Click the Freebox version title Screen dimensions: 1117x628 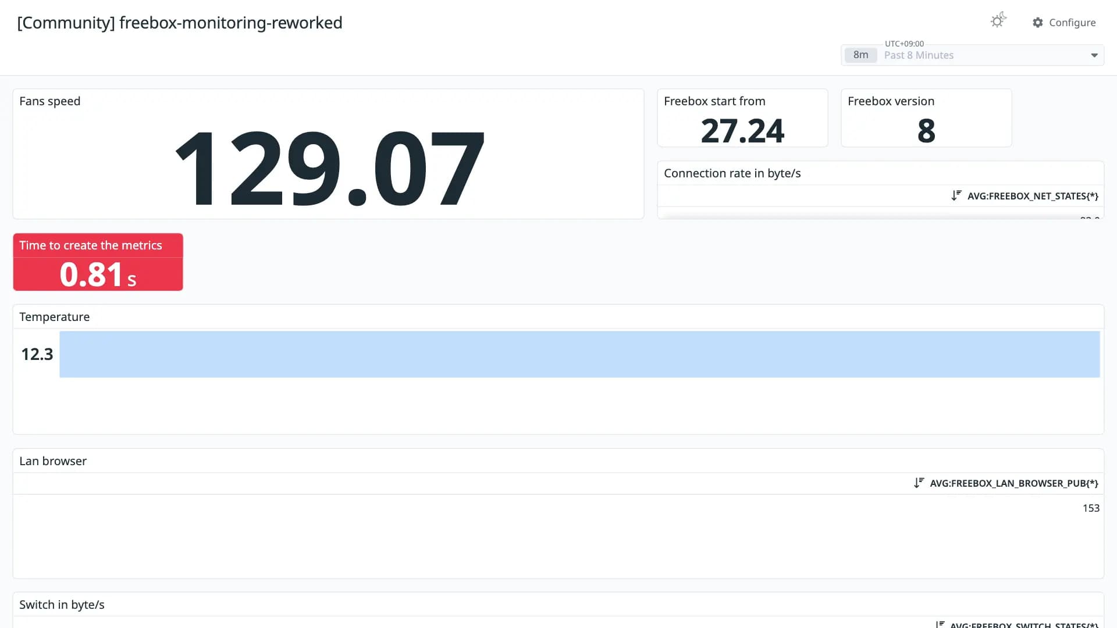point(891,101)
